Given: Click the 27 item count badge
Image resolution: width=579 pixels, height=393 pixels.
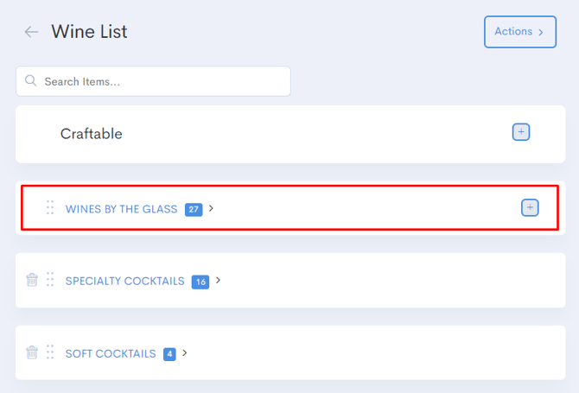Looking at the screenshot, I should (194, 209).
